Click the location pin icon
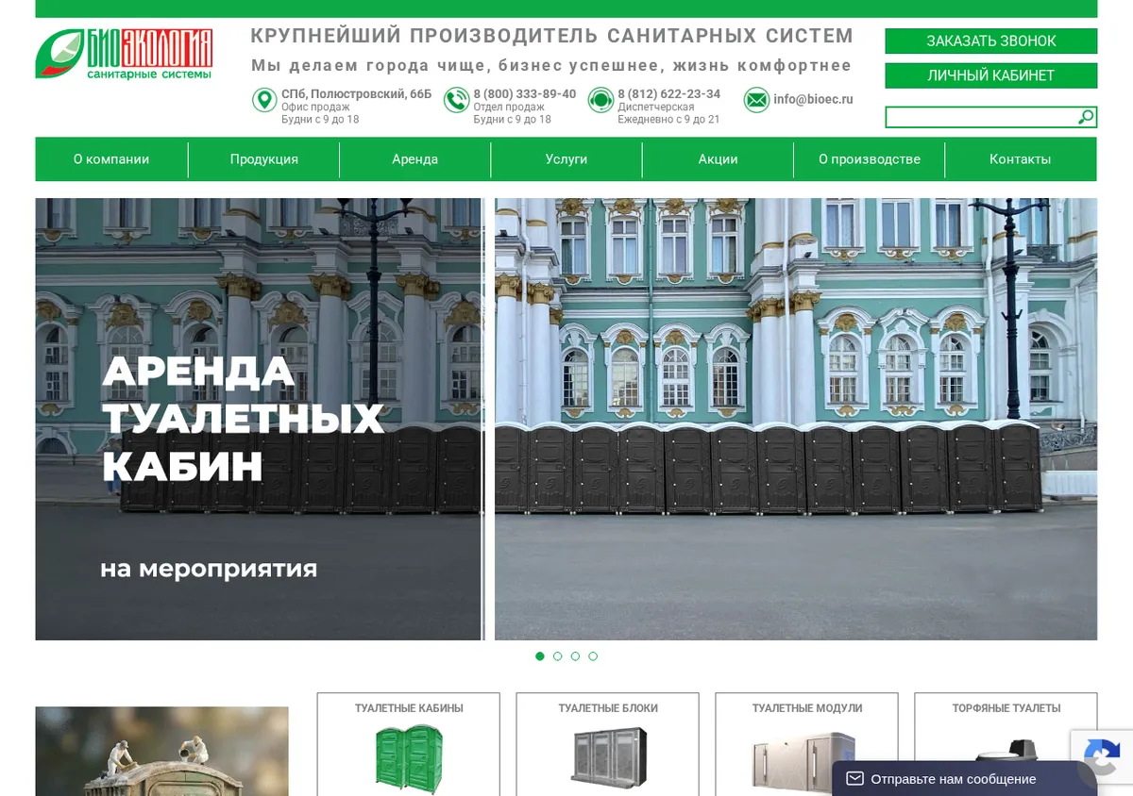 (x=264, y=100)
